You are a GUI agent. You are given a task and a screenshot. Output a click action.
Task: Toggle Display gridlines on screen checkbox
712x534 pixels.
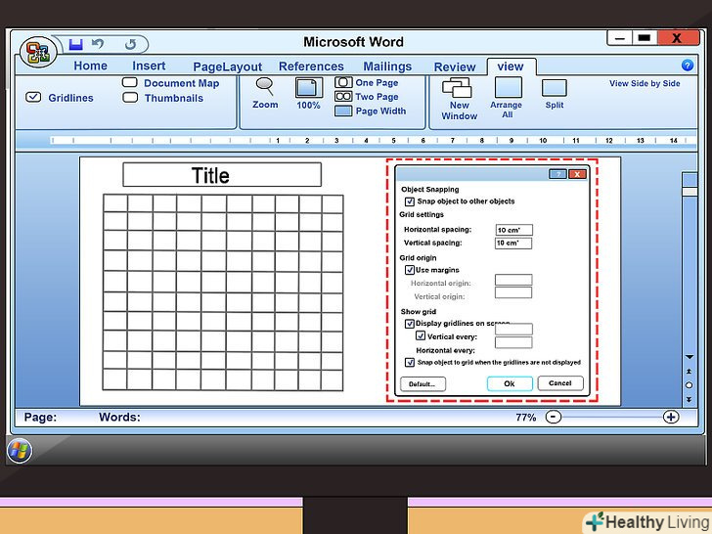(x=410, y=324)
